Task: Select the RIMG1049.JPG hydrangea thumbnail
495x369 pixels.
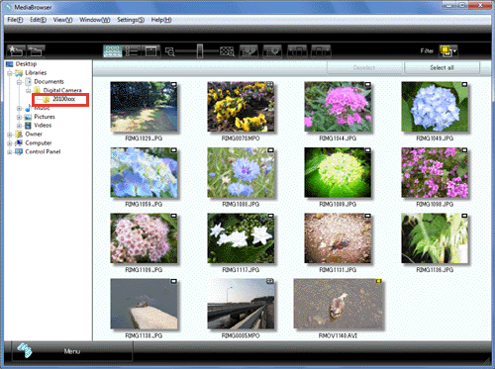Action: [435, 107]
